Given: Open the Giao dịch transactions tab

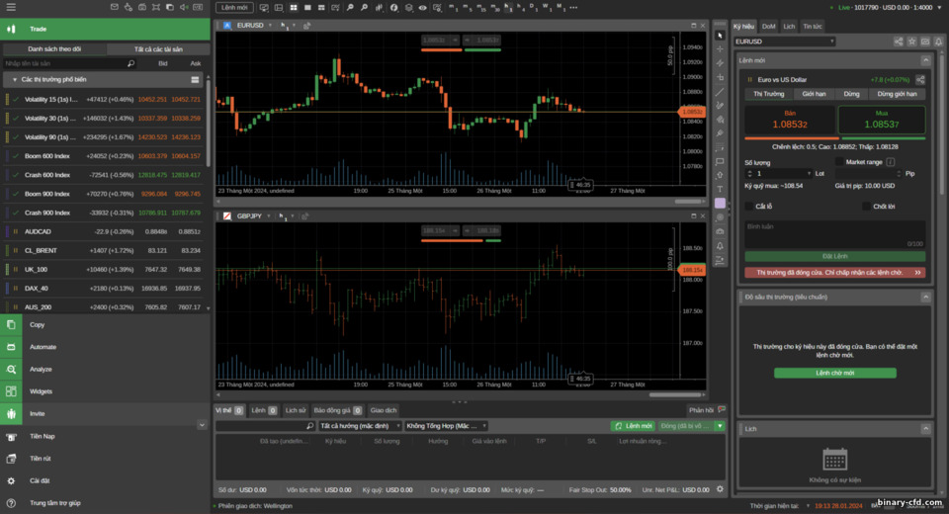Looking at the screenshot, I should (x=384, y=410).
